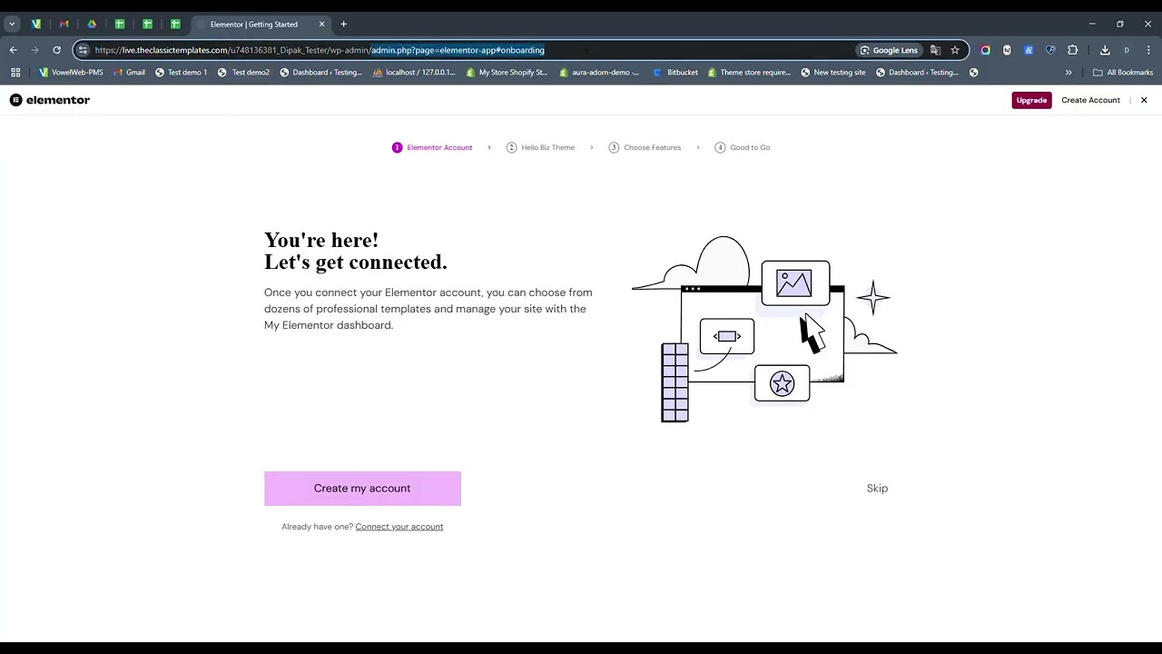
Task: Open the My Store Shopify bookmark
Action: click(507, 73)
